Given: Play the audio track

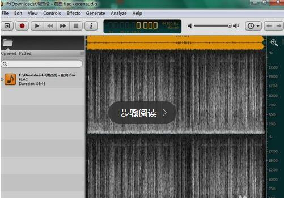Looking at the screenshot, I should 37,26.
